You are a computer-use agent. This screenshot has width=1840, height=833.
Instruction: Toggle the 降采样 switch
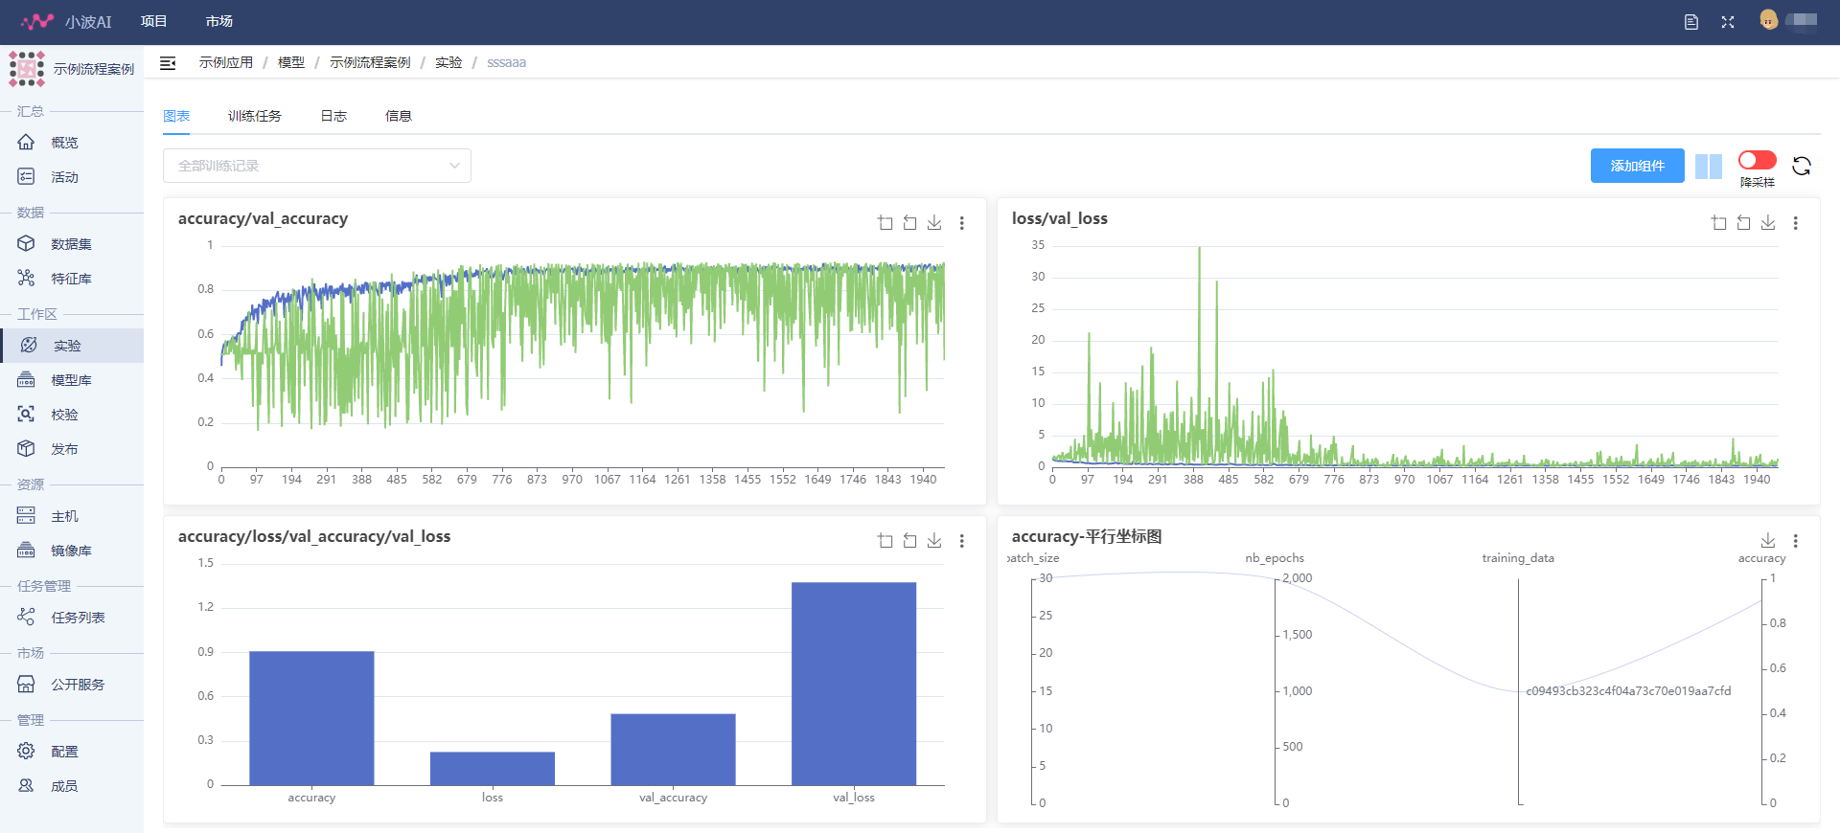coord(1758,160)
